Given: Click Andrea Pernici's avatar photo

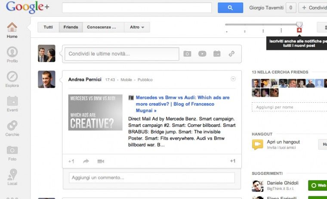Looking at the screenshot, I should tap(46, 79).
